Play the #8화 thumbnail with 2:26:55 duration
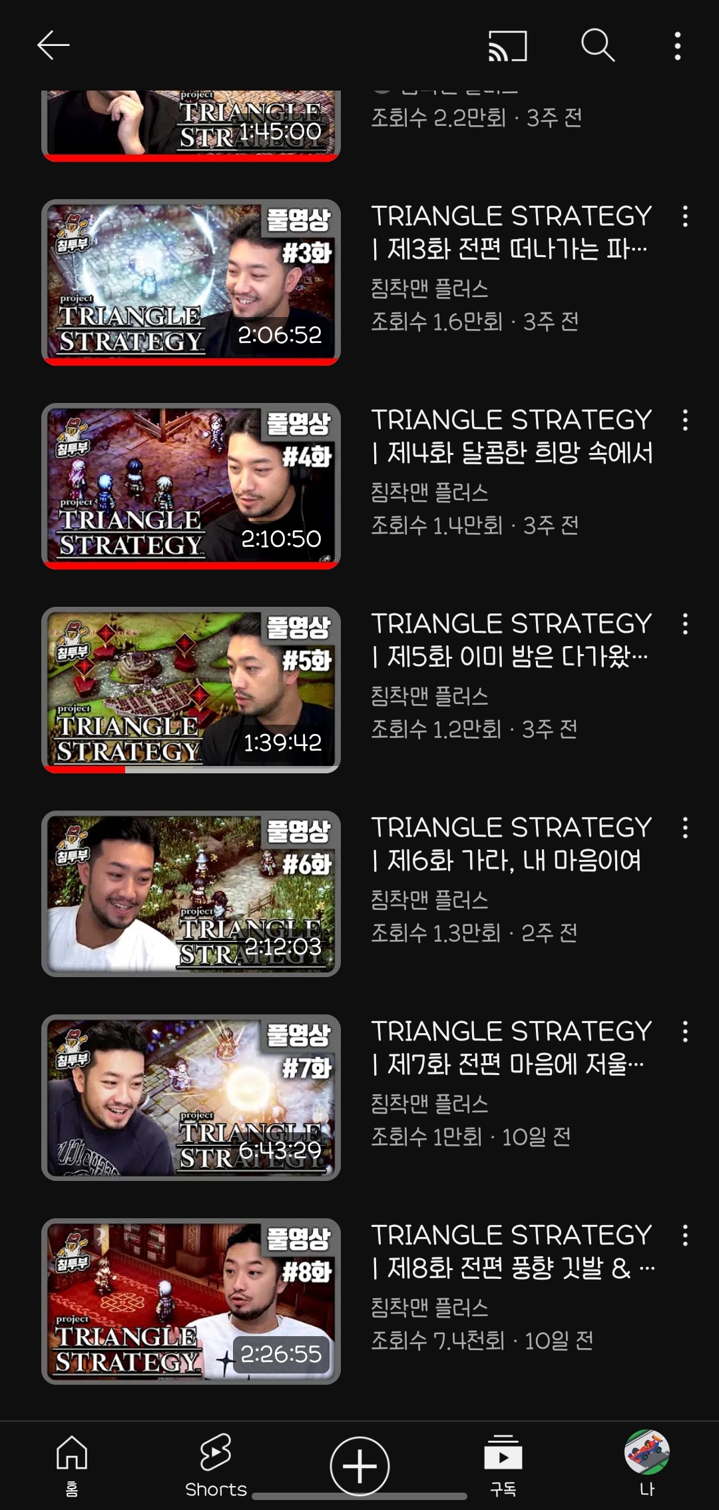 [191, 1301]
